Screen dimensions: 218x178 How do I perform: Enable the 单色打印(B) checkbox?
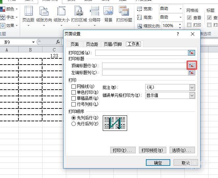point(73,92)
